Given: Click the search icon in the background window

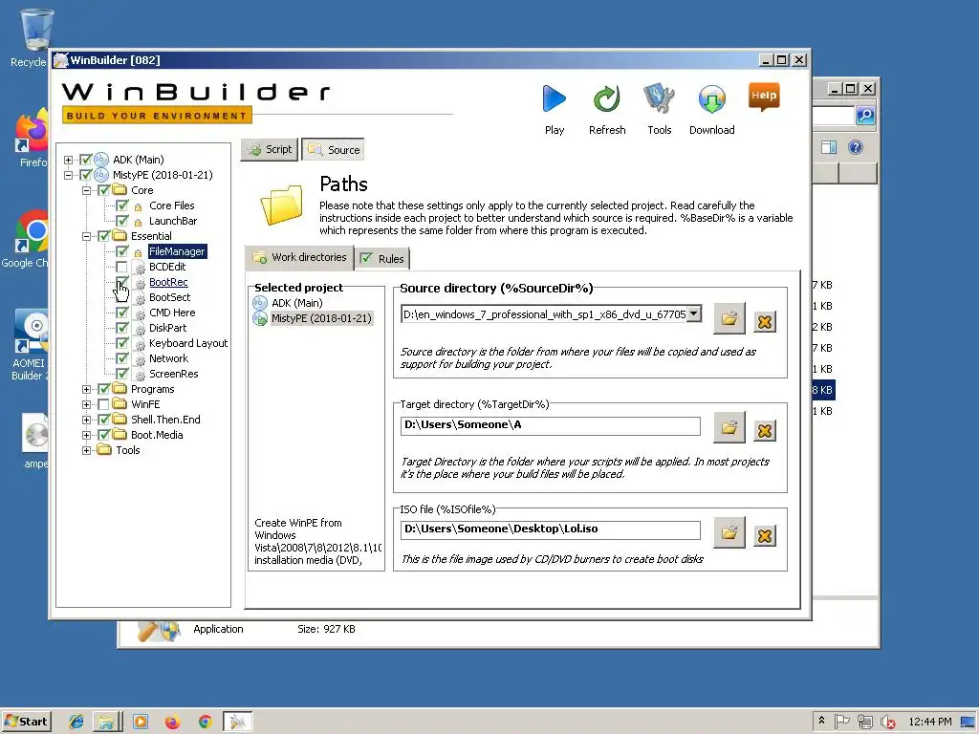Looking at the screenshot, I should click(x=864, y=116).
